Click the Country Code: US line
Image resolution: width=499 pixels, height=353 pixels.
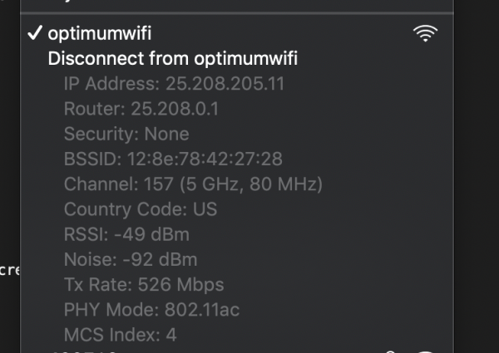point(141,209)
